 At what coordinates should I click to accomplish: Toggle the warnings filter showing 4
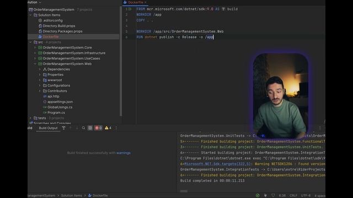tap(108, 128)
